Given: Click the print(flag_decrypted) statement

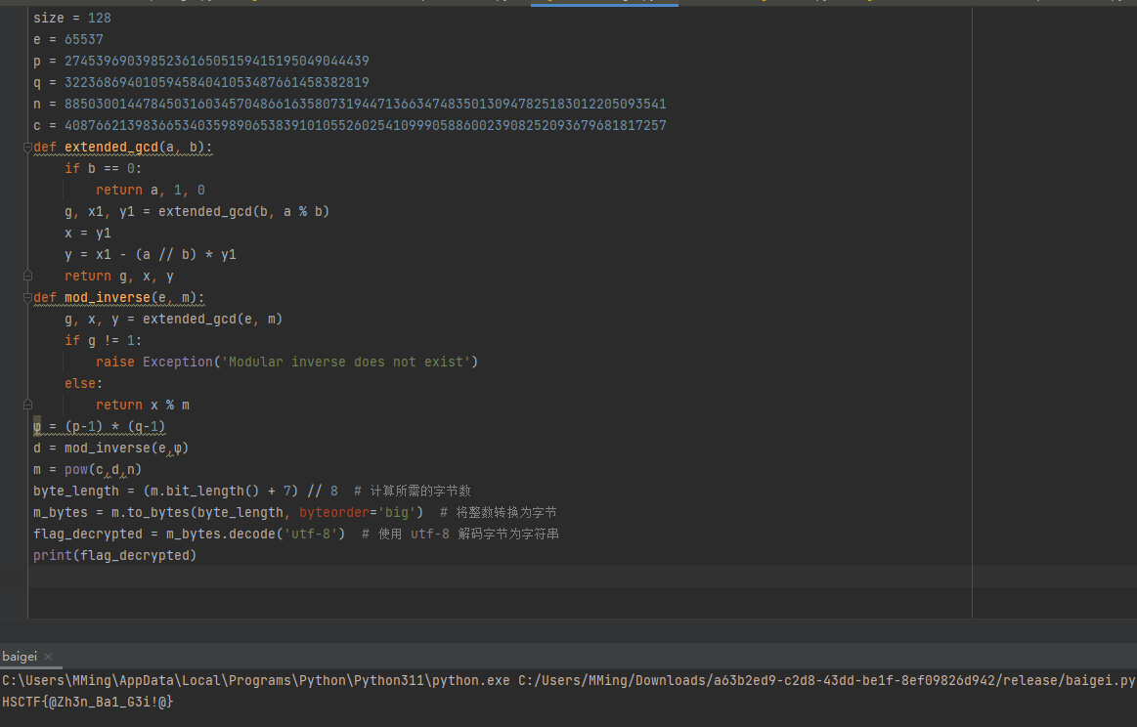Looking at the screenshot, I should (114, 556).
